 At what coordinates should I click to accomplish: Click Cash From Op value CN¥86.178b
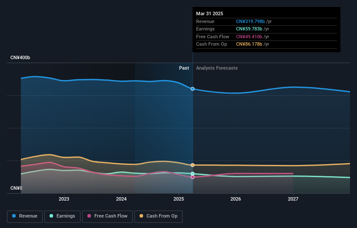[x=249, y=44]
